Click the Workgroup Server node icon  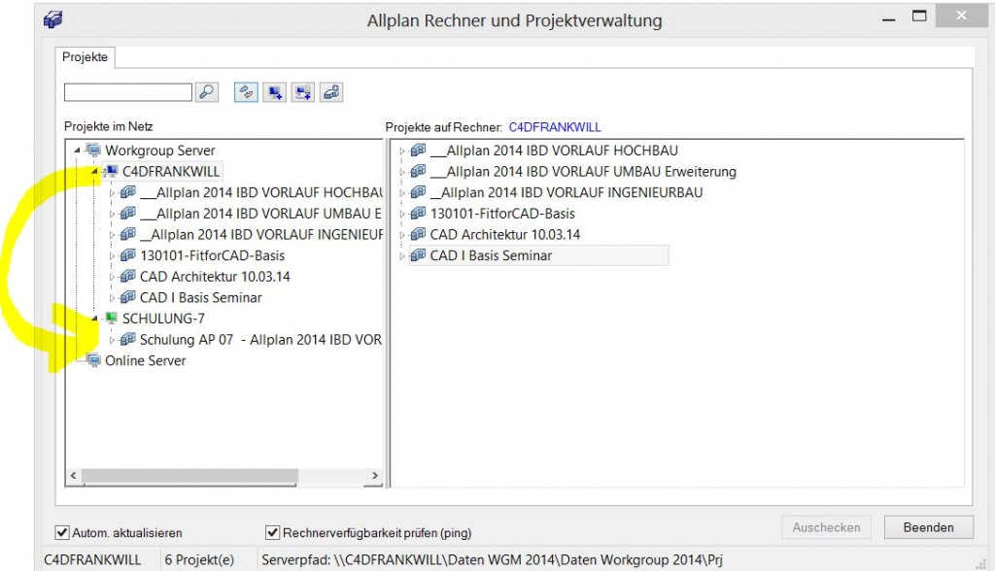(93, 151)
